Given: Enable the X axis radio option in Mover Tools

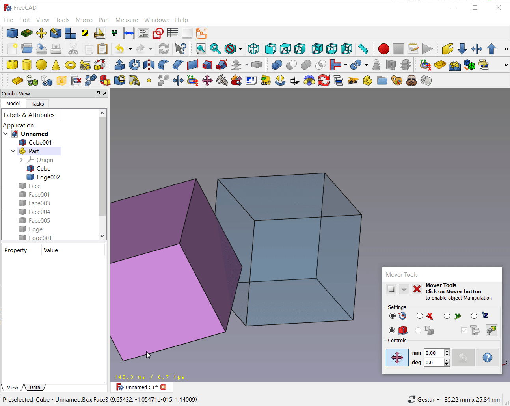Looking at the screenshot, I should point(420,316).
